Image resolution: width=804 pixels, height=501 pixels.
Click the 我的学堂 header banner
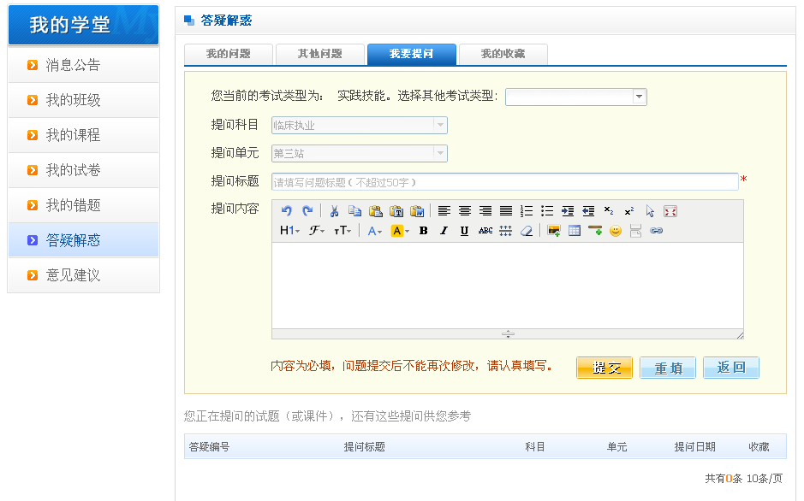coord(84,25)
